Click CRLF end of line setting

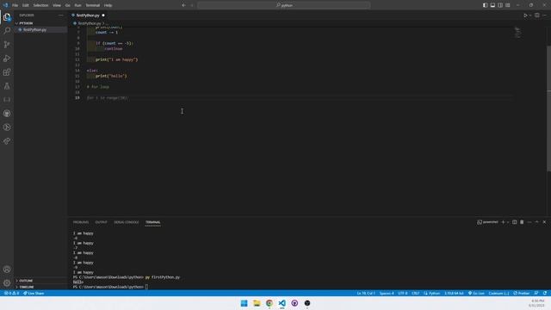(415, 293)
